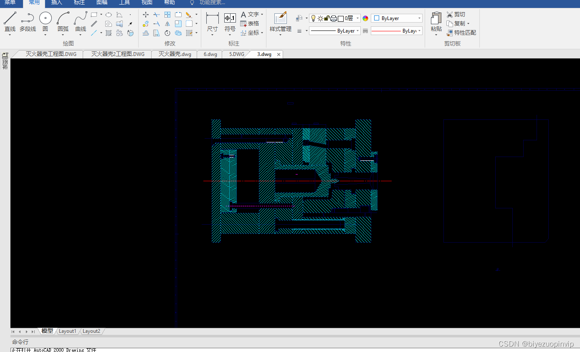Click the 复制 copy button
The height and width of the screenshot is (352, 580).
[x=456, y=23]
